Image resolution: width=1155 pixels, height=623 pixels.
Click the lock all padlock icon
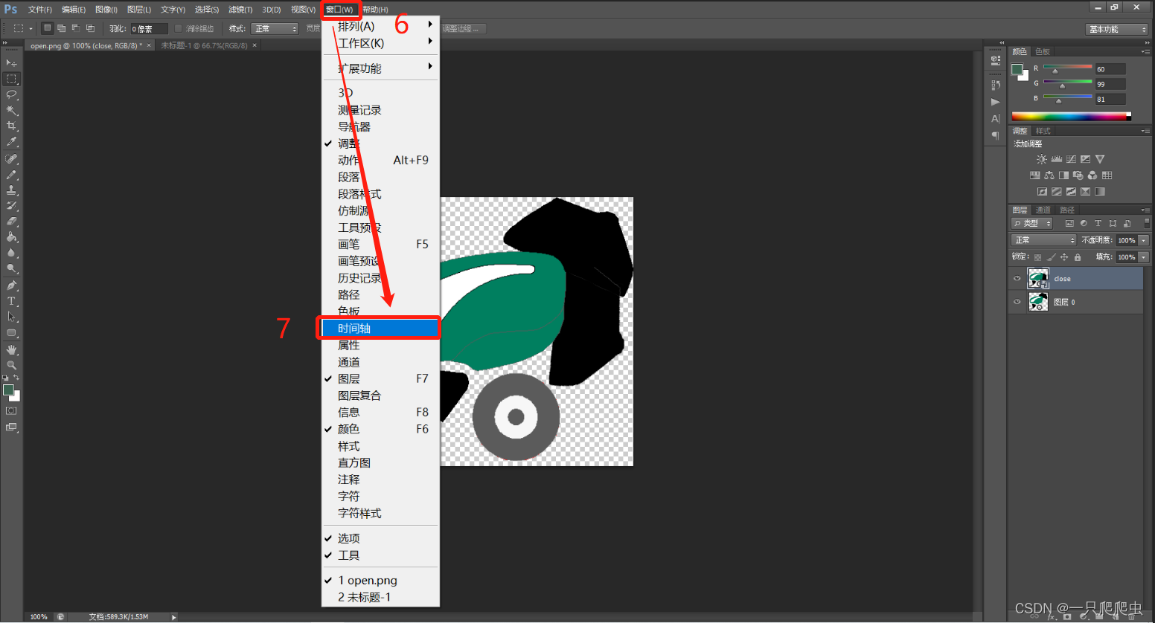coord(1077,257)
